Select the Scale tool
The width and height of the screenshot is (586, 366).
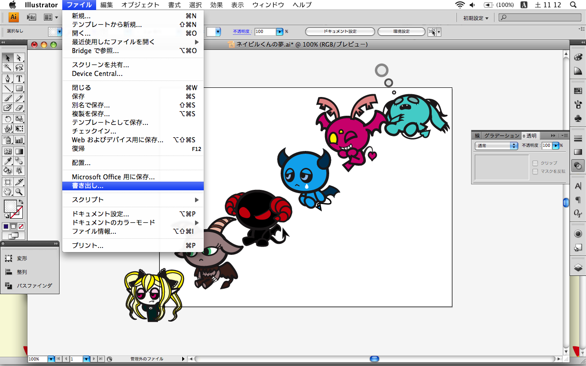[19, 119]
